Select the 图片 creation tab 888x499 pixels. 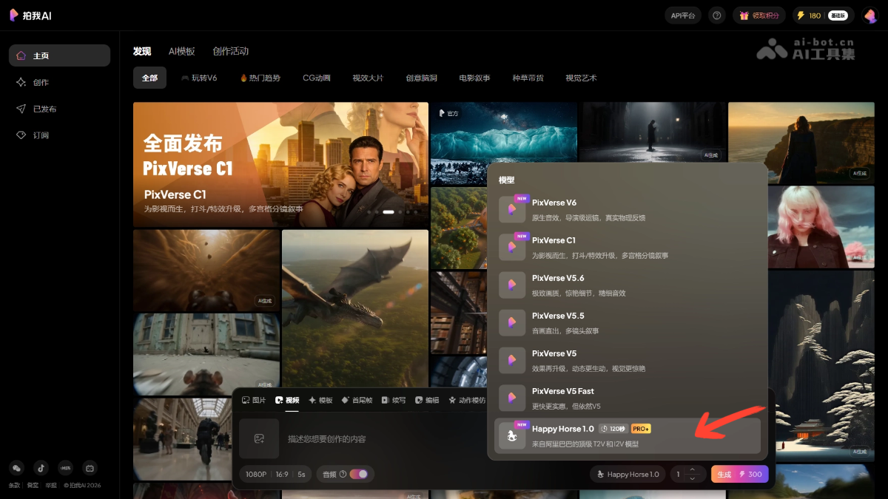click(x=254, y=400)
